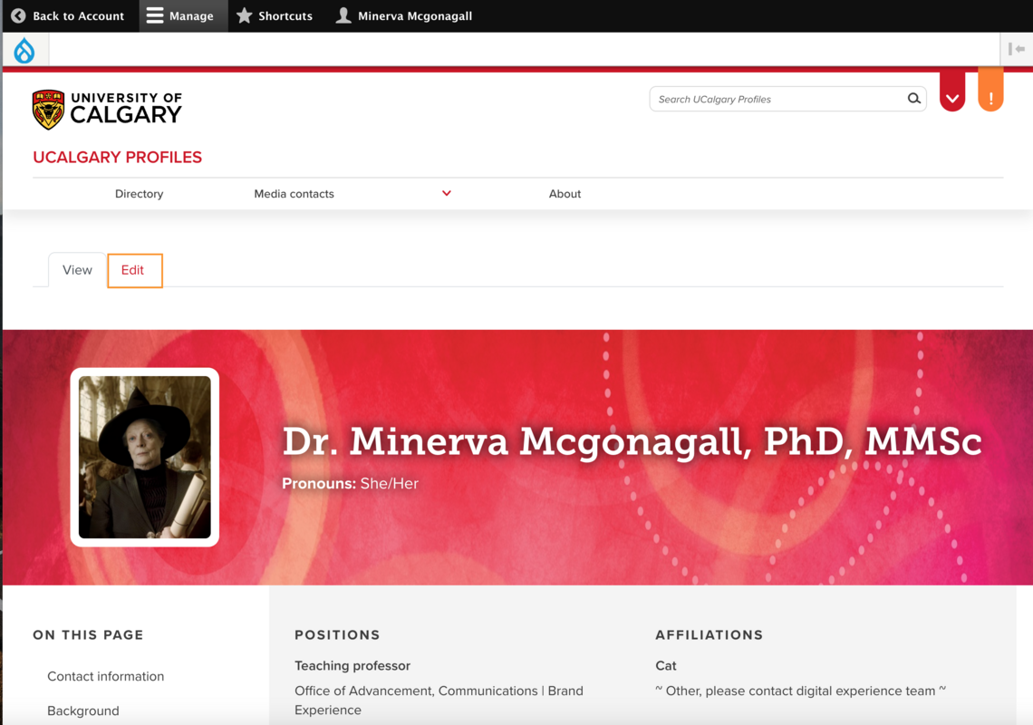Toggle the Edit tab highlight
The width and height of the screenshot is (1033, 725).
(134, 270)
